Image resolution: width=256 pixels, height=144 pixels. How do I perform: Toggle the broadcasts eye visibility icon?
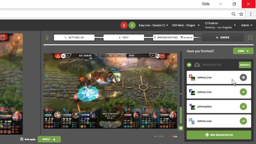pyautogui.click(x=189, y=65)
